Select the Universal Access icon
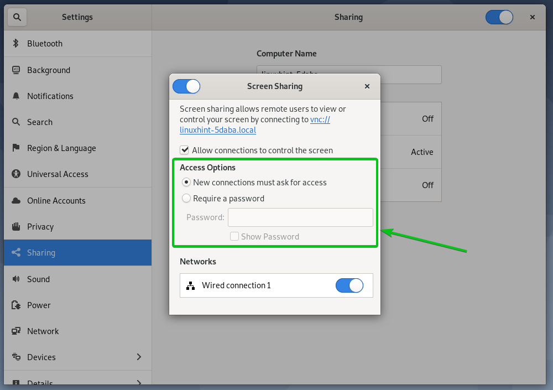This screenshot has width=553, height=390. point(16,174)
